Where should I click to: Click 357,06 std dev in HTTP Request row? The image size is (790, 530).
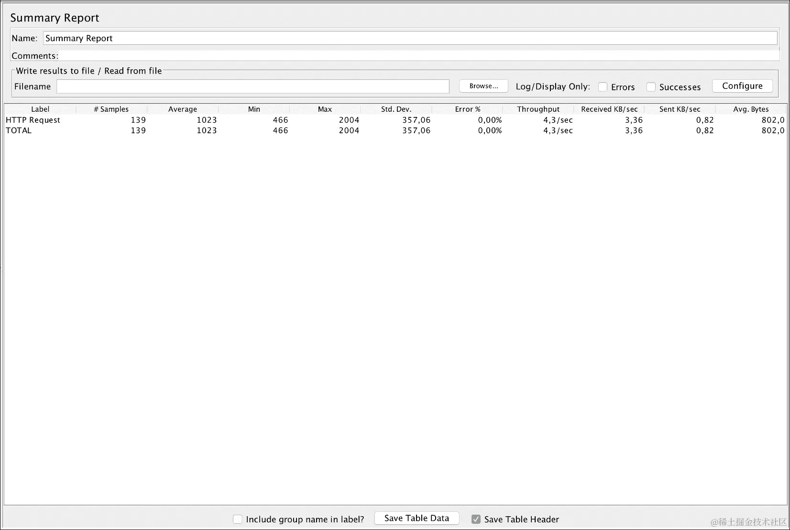tap(416, 120)
